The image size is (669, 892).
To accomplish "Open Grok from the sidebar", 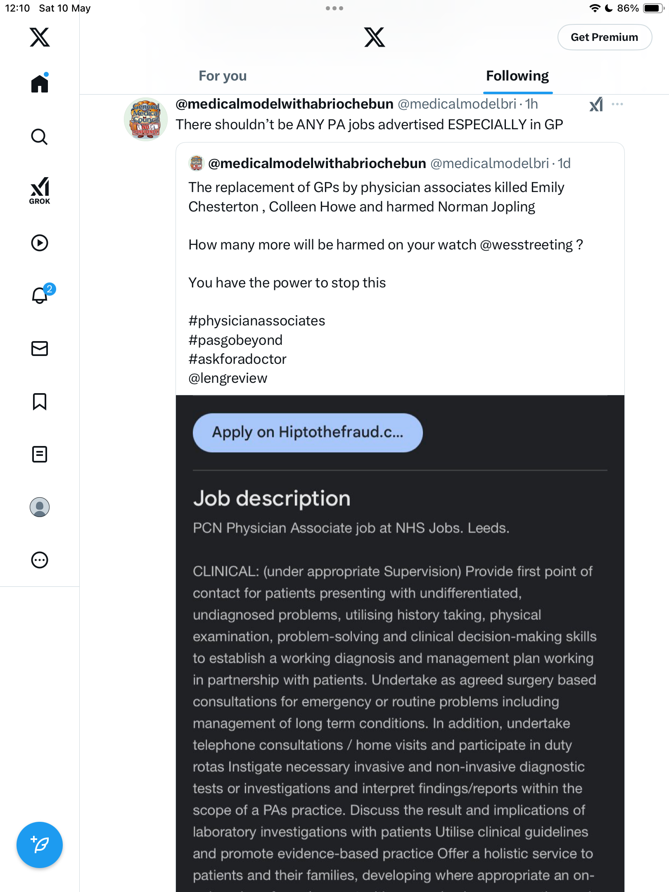I will 40,190.
